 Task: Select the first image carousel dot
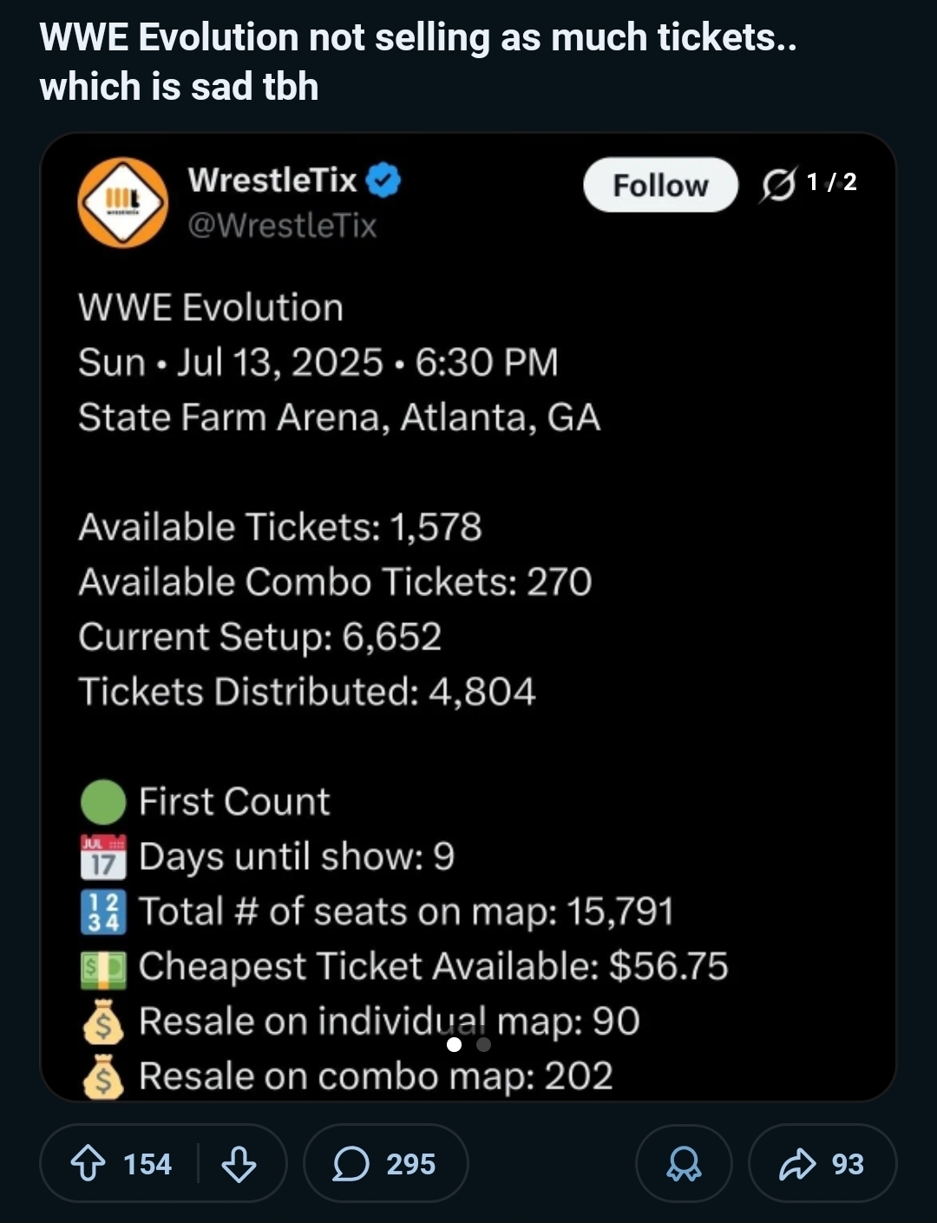click(x=454, y=1044)
